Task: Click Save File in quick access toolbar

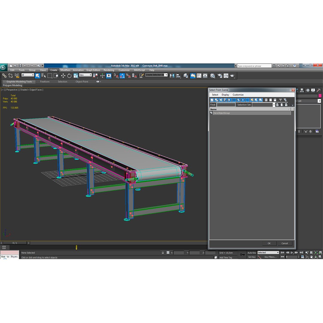Action: tap(20, 65)
